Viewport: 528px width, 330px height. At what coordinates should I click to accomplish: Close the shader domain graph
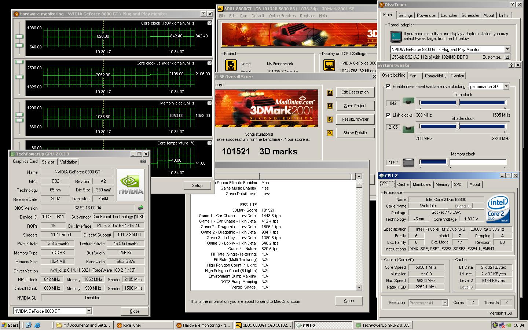click(x=209, y=63)
